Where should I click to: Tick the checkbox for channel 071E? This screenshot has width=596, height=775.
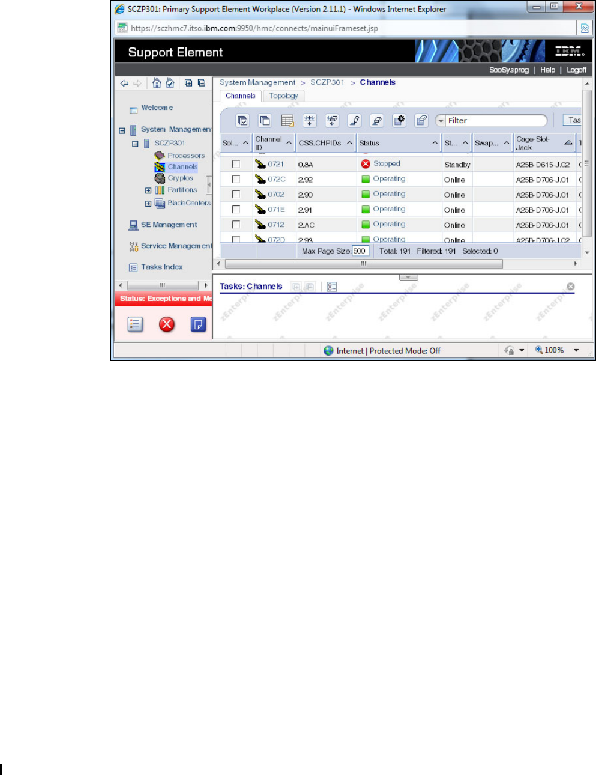point(236,210)
